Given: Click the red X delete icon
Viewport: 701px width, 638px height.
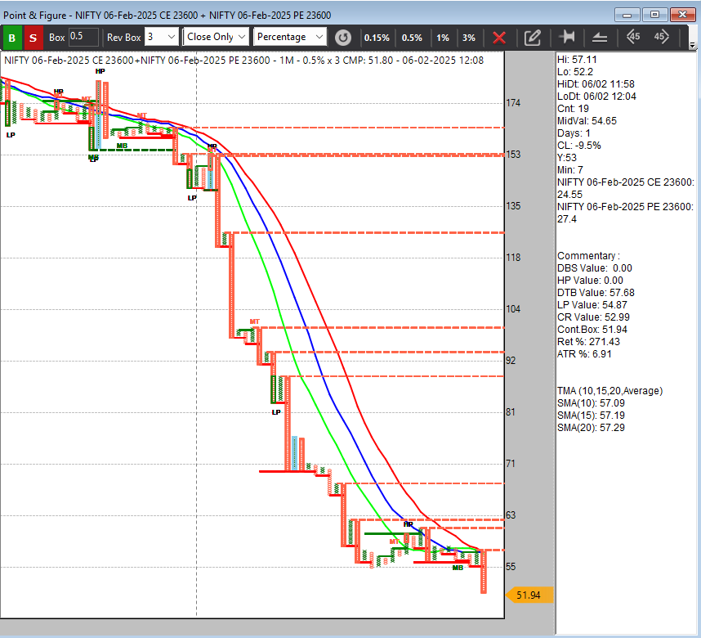Looking at the screenshot, I should tap(499, 38).
